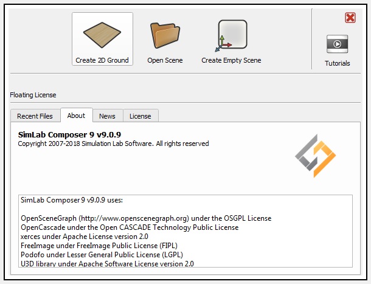Click the "Create Empty Scene" text label

(231, 61)
